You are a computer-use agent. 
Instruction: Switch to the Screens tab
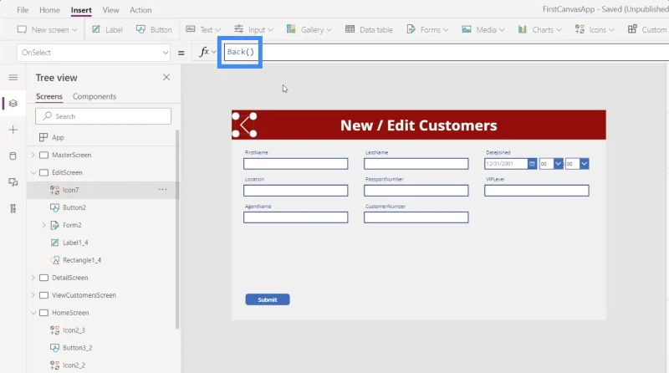point(49,96)
